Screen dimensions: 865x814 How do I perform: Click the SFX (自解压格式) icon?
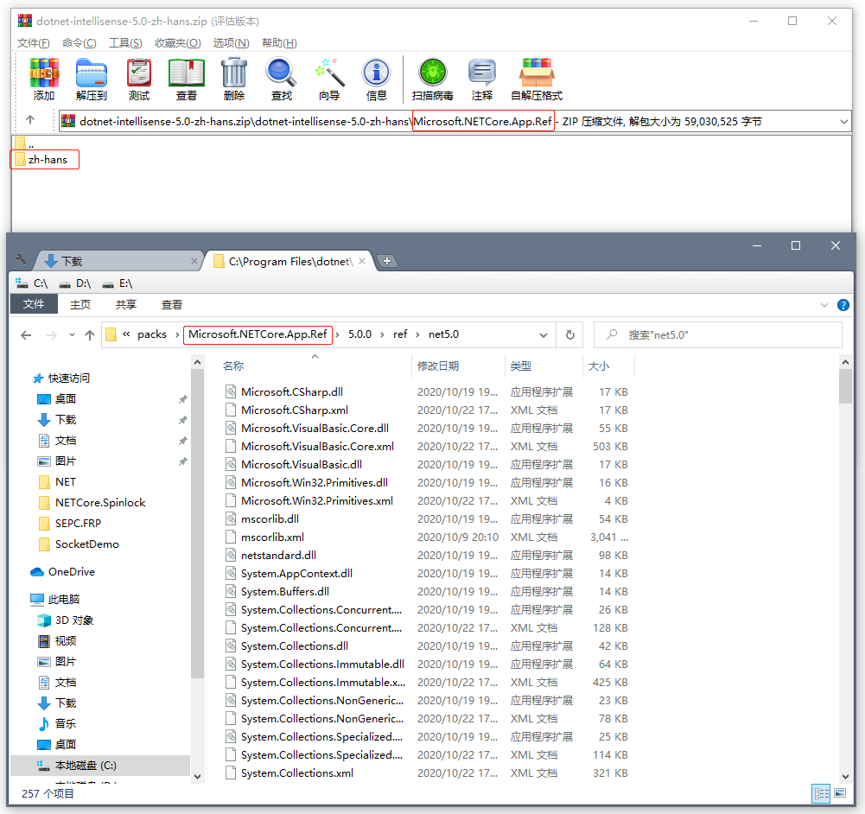[537, 79]
